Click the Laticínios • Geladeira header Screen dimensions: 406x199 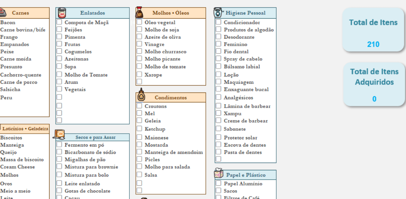pyautogui.click(x=25, y=129)
